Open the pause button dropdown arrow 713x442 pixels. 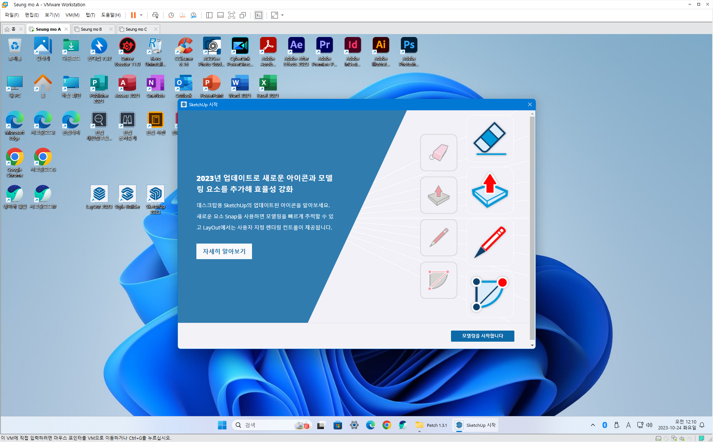pyautogui.click(x=141, y=15)
